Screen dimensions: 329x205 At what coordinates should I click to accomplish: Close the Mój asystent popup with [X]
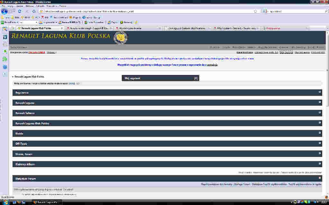click(196, 78)
